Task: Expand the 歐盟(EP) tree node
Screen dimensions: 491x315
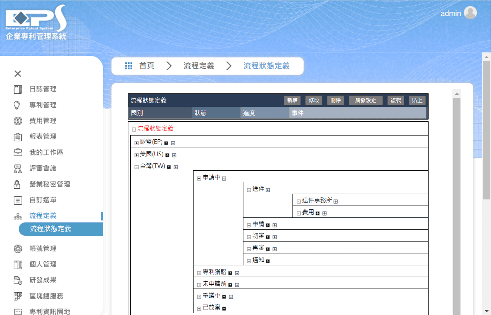Action: 136,143
